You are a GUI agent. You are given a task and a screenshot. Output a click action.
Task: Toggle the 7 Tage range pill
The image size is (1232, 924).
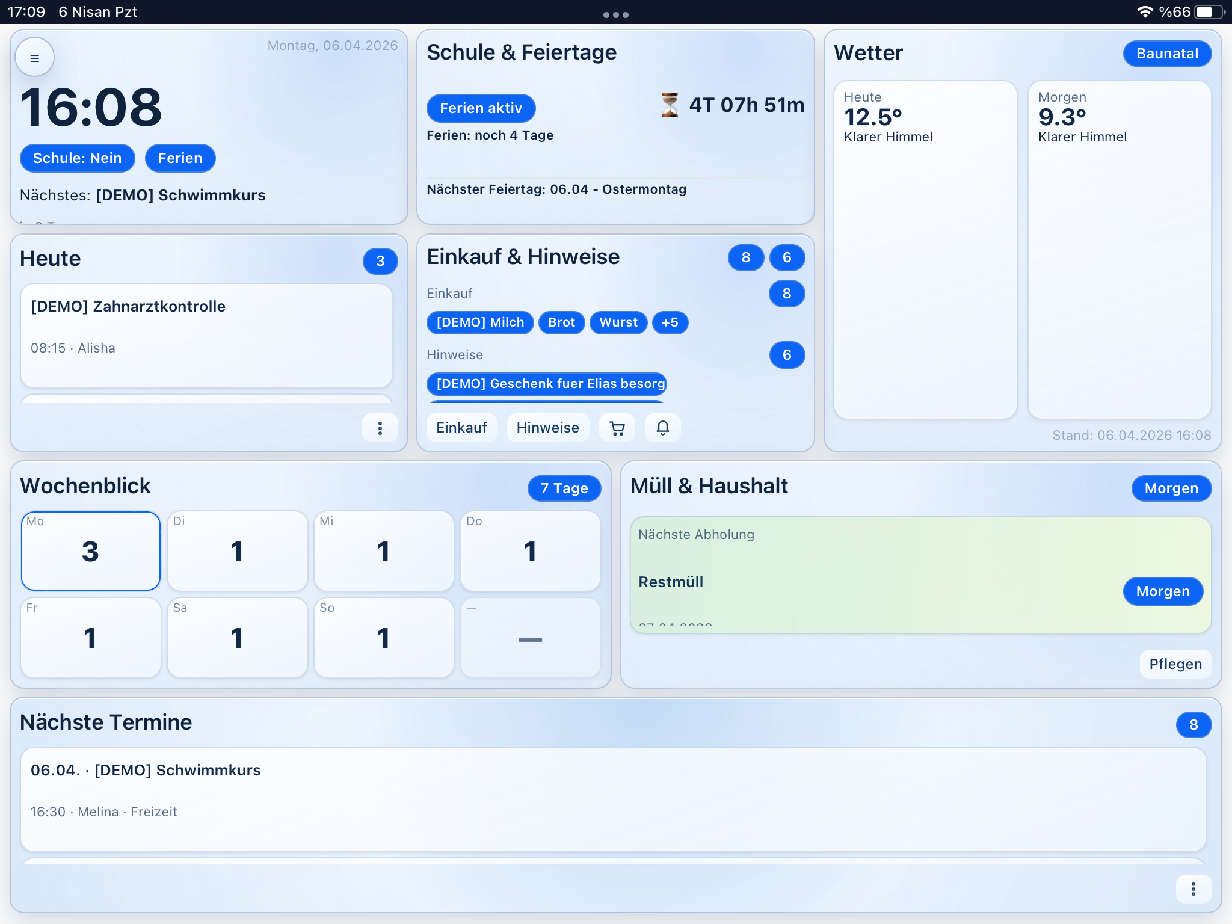point(564,488)
